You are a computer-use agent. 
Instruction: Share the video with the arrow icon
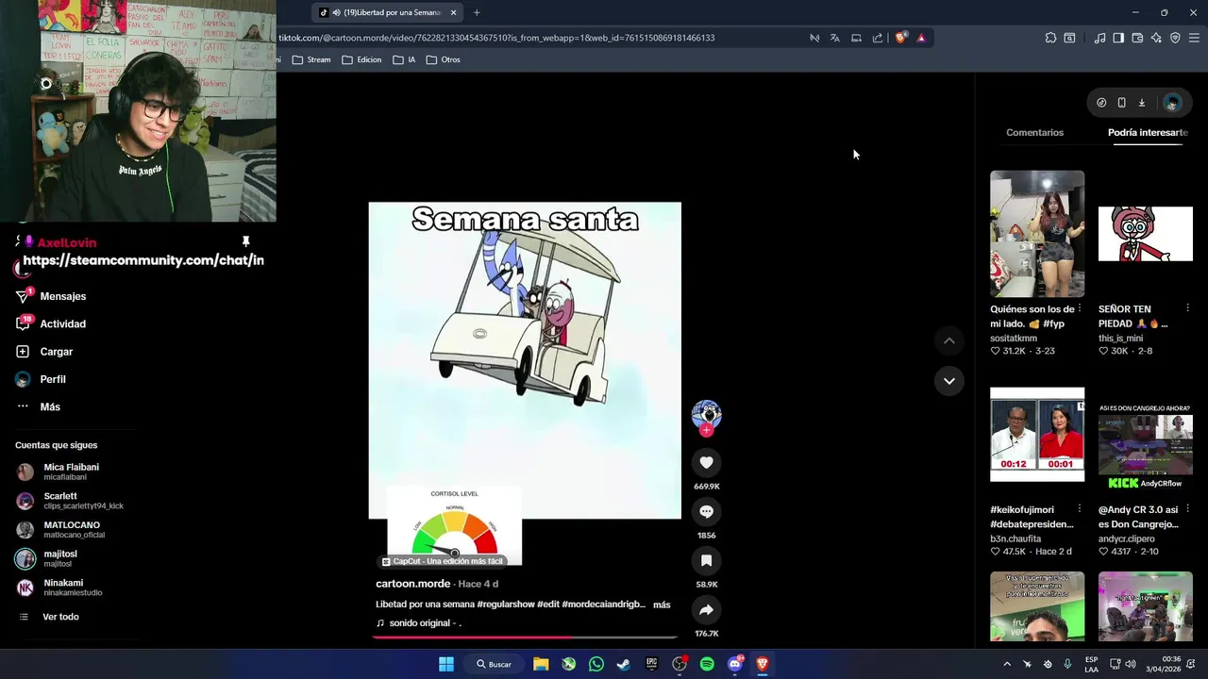point(706,609)
